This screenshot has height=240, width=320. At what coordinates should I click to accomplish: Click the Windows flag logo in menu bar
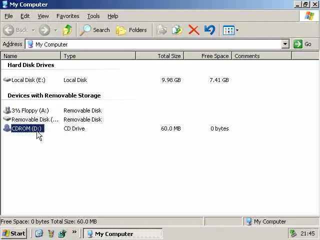tap(309, 16)
